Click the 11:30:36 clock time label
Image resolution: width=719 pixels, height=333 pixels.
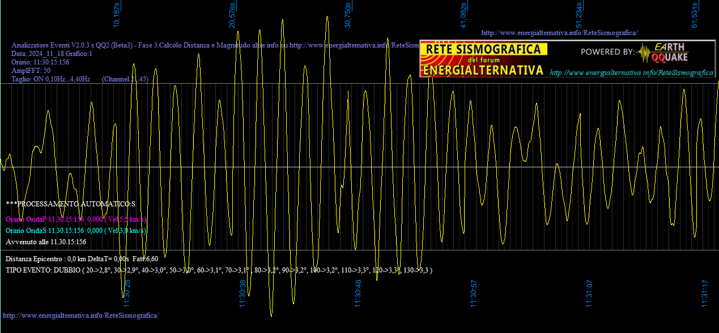tap(243, 293)
